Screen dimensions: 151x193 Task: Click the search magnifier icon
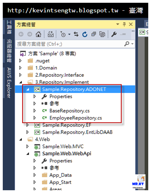(x=127, y=44)
